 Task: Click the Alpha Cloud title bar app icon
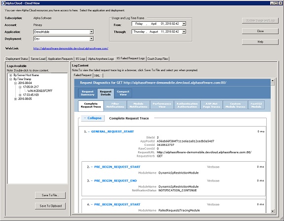tap(3, 3)
